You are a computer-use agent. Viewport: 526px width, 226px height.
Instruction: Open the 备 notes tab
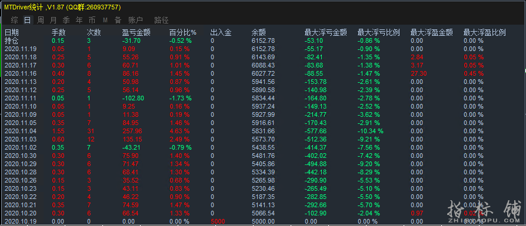point(118,20)
